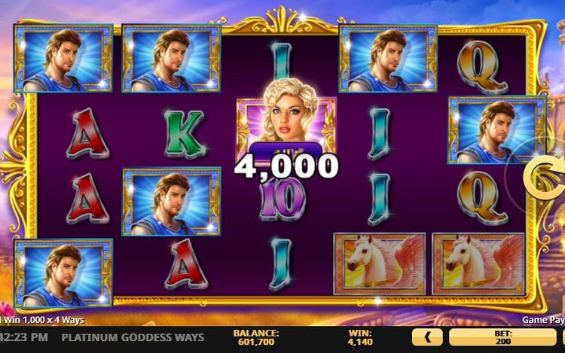Click the WIN 4,140 readout
The image size is (565, 353).
click(360, 337)
